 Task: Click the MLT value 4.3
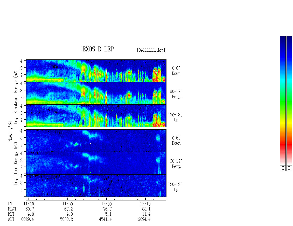click(70, 214)
